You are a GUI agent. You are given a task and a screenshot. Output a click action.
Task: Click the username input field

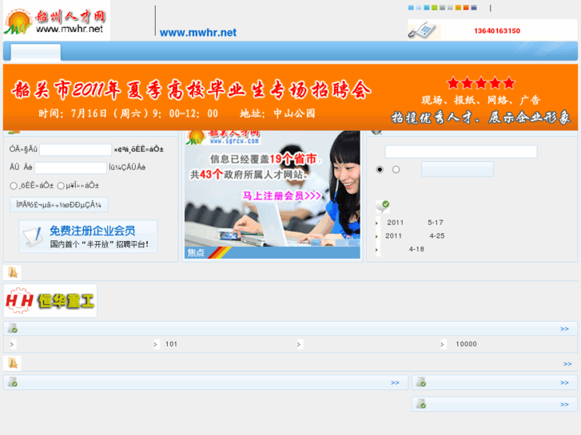point(76,149)
